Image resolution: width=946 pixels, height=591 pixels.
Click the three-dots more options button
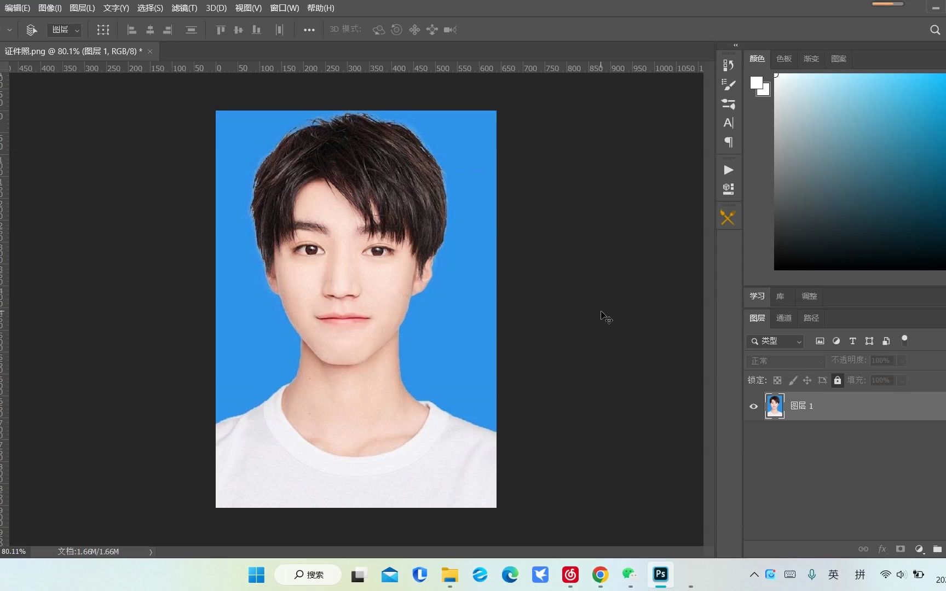(x=309, y=30)
